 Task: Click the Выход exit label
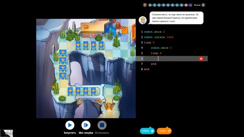pos(197,5)
